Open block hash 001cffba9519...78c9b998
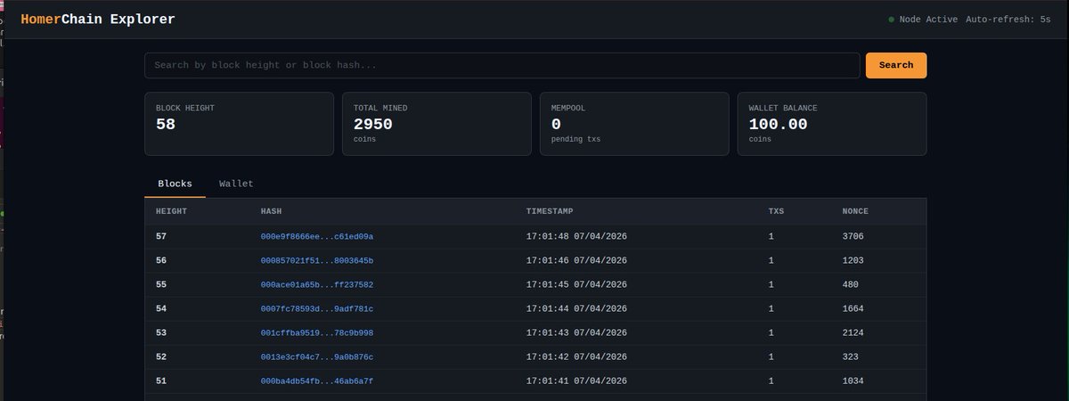1069x401 pixels. pyautogui.click(x=317, y=332)
